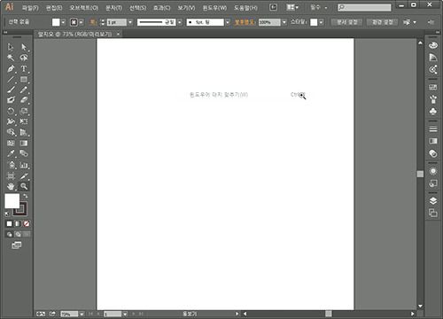The height and width of the screenshot is (319, 443).
Task: Select the Selection tool (black arrow)
Action: 11,47
